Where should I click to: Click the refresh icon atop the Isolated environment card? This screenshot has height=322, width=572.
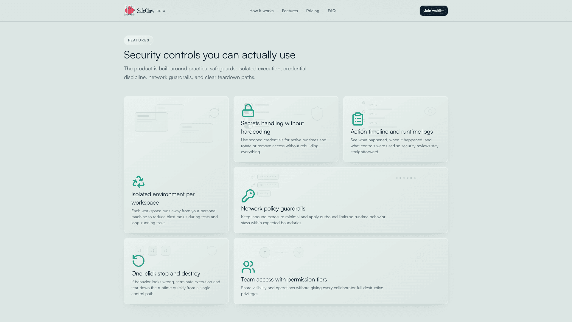(214, 113)
